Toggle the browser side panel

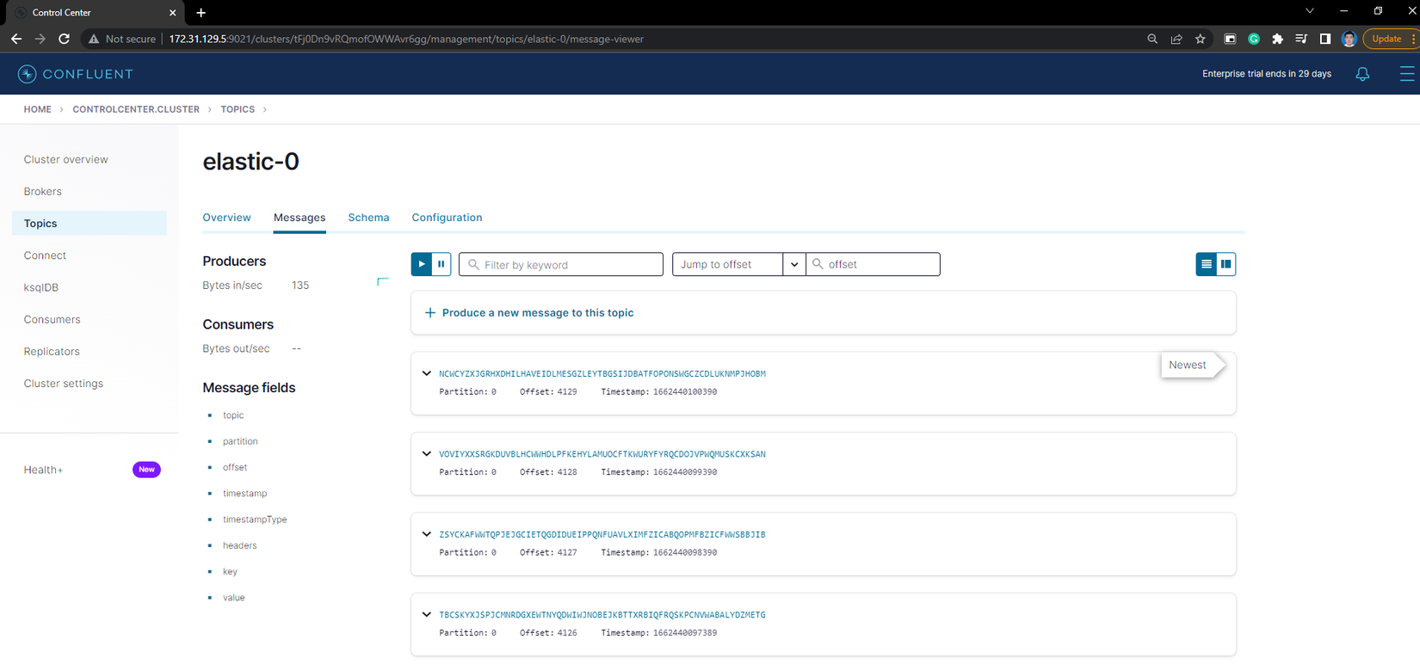click(1325, 39)
